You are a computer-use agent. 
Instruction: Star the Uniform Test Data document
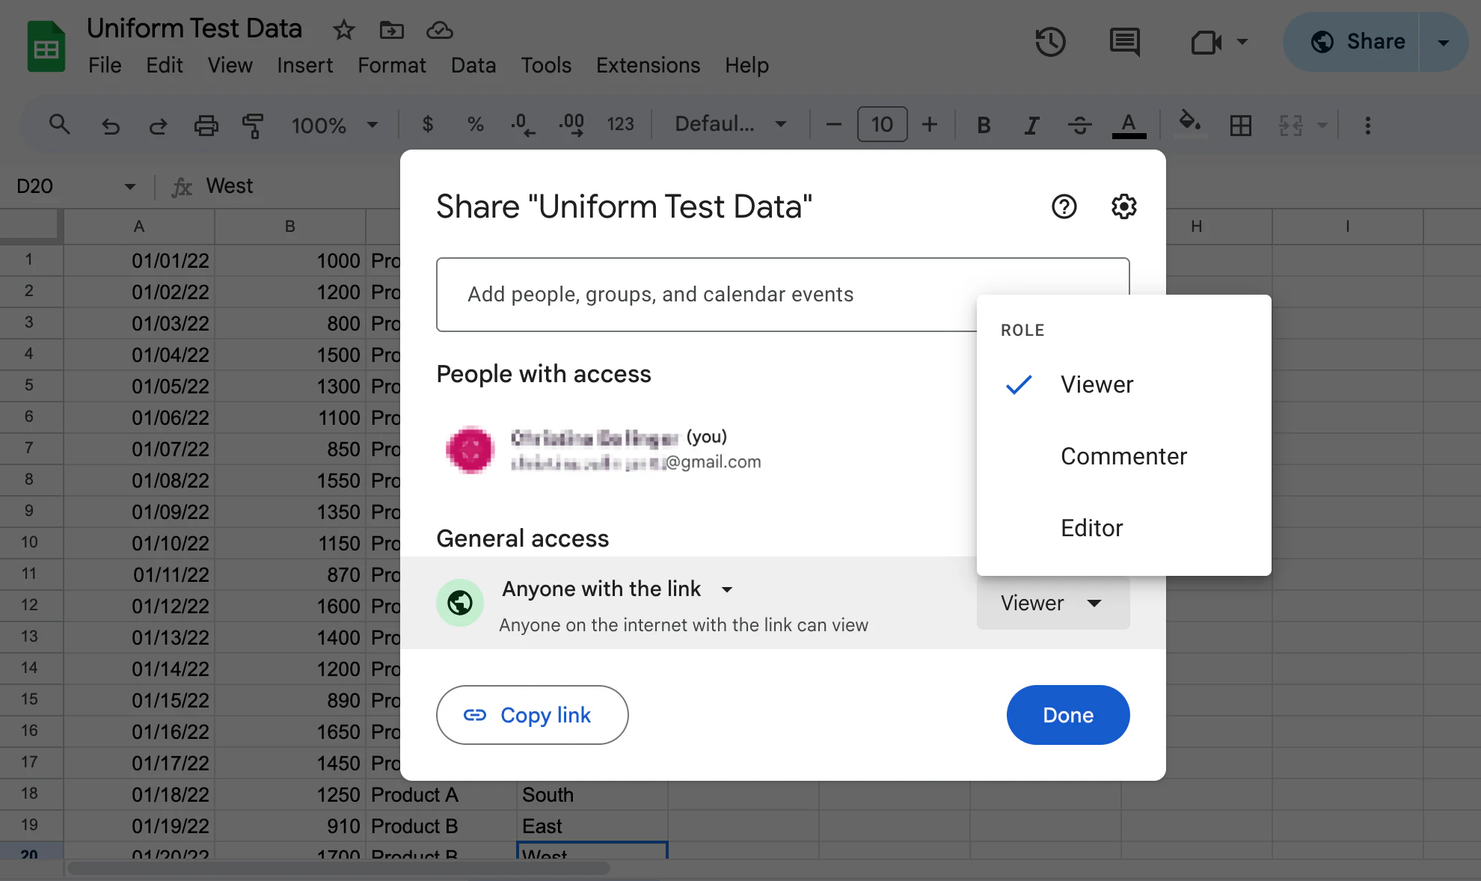click(343, 30)
